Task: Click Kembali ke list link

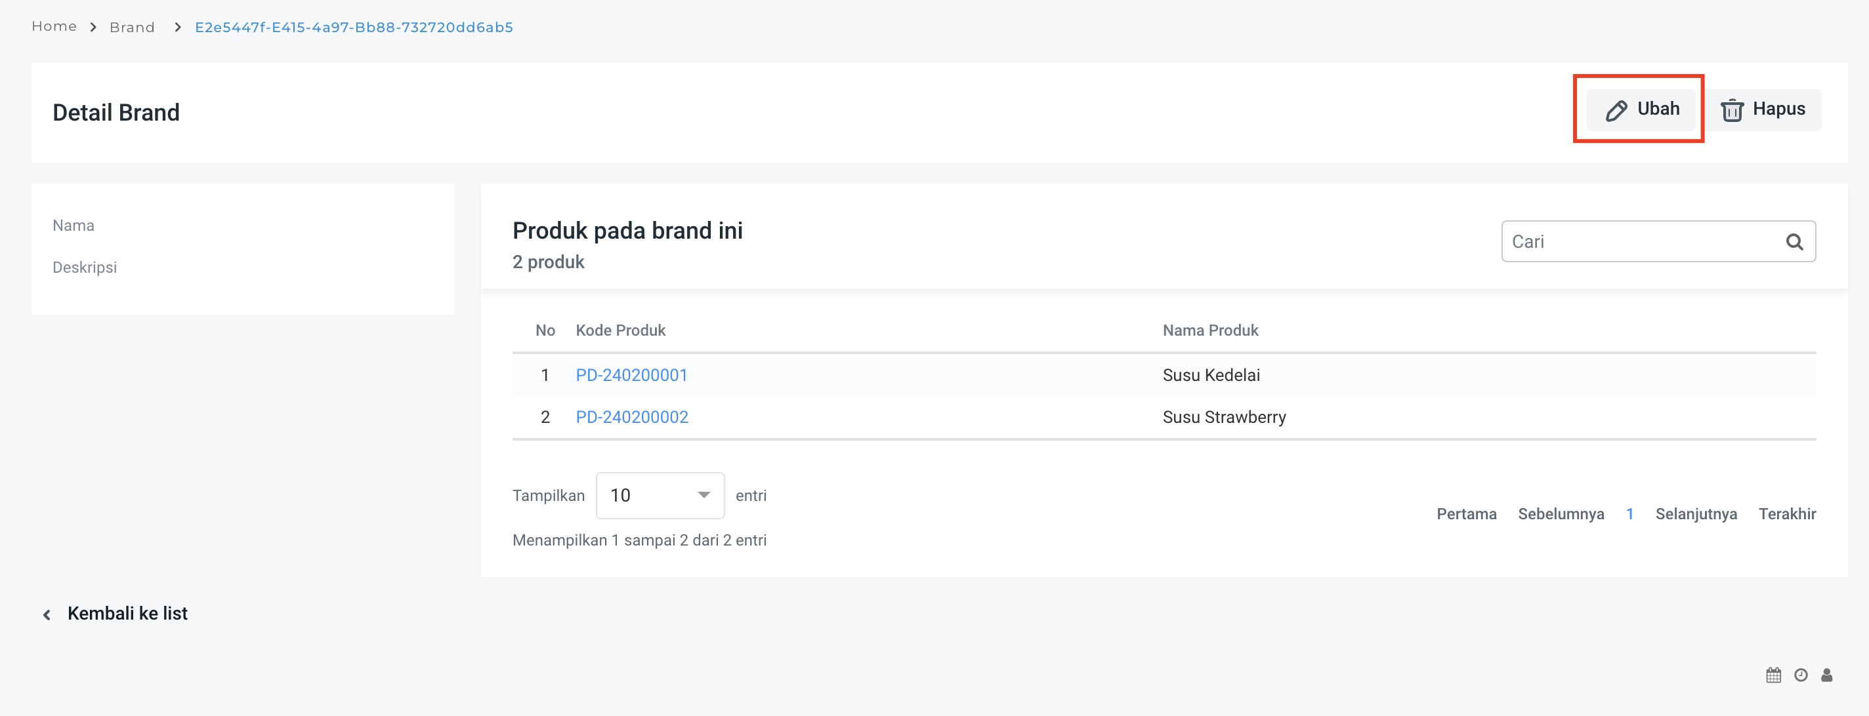Action: [x=128, y=614]
